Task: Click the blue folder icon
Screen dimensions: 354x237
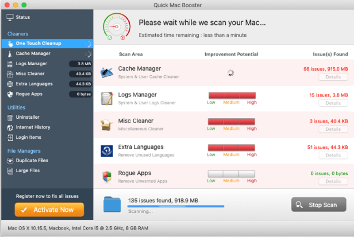Action: [x=112, y=204]
